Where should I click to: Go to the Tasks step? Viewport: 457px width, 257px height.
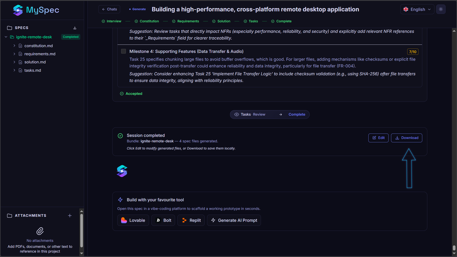[251, 21]
